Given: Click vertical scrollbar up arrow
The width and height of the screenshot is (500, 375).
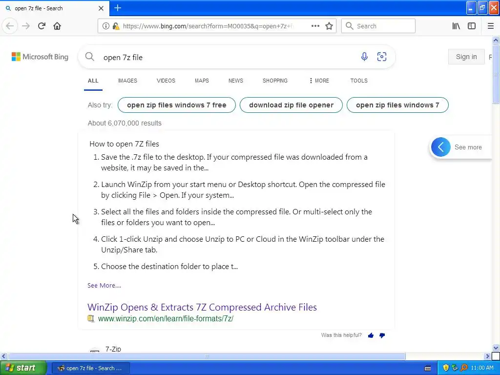Looking at the screenshot, I should (496, 40).
